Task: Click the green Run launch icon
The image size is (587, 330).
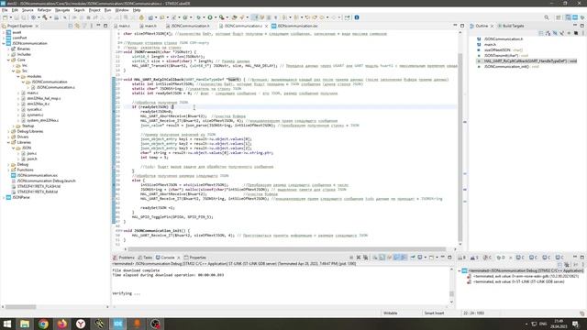Action: pyautogui.click(x=210, y=17)
